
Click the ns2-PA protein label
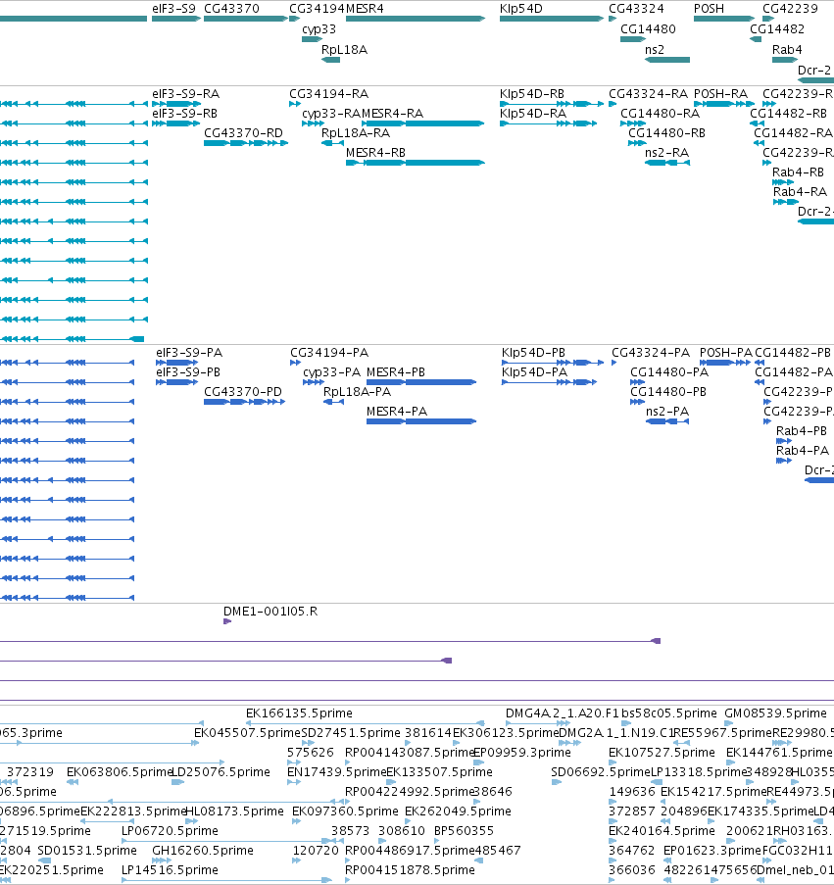(667, 412)
